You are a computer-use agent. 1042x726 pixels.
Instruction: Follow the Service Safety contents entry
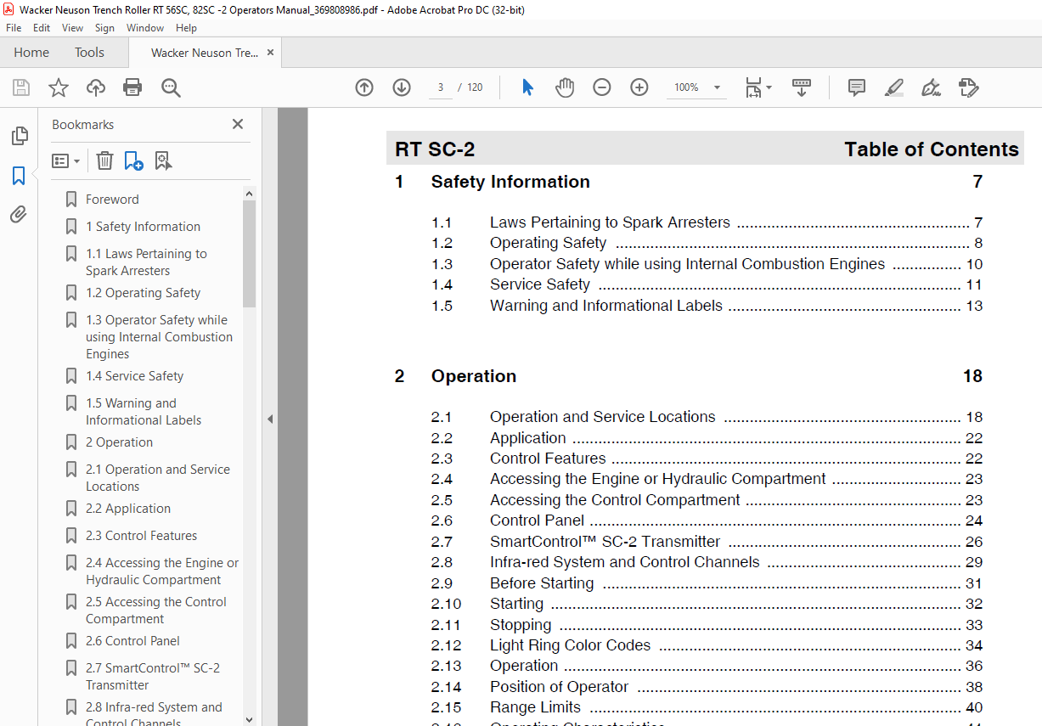[540, 284]
